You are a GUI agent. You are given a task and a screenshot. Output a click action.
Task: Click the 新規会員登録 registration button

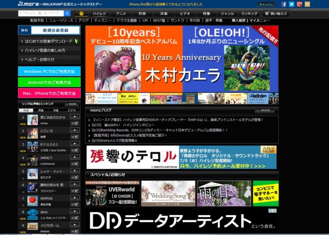pos(49,30)
